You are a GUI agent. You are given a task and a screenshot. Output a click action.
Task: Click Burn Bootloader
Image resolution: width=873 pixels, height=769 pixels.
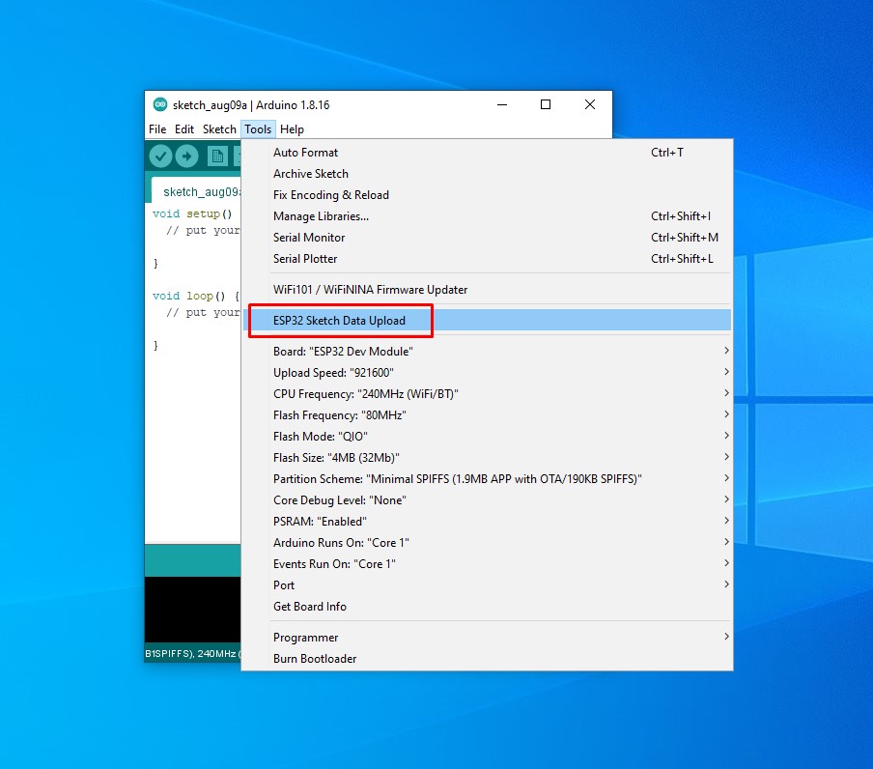315,659
